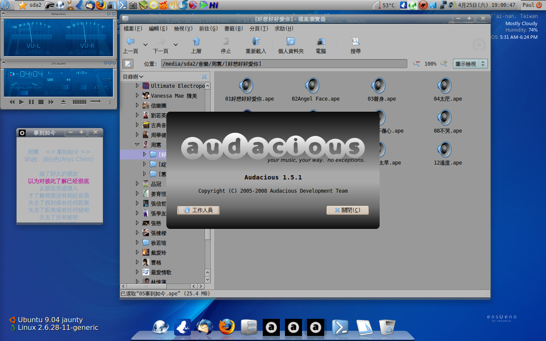Go back with 上一頁 arrow icon
This screenshot has height=341, width=546.
[x=131, y=41]
